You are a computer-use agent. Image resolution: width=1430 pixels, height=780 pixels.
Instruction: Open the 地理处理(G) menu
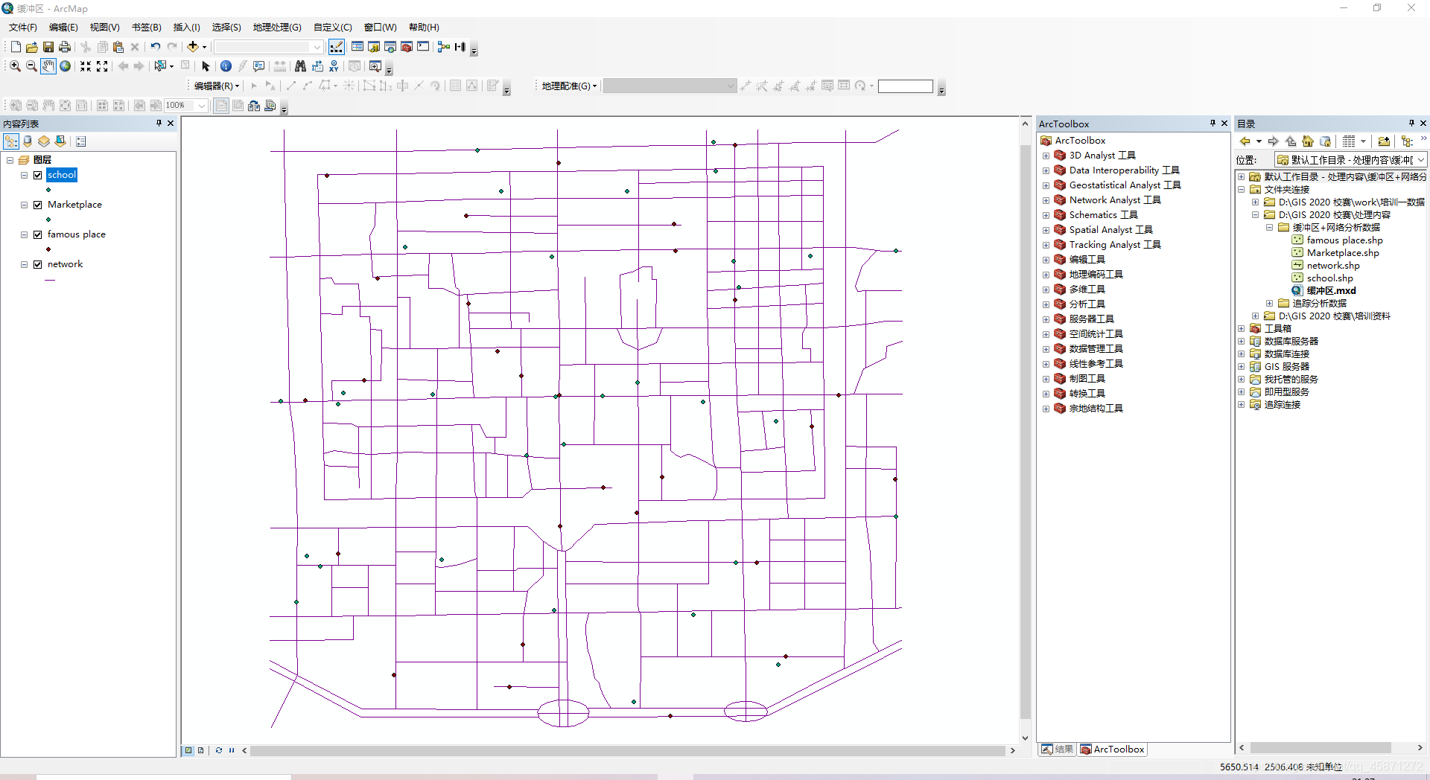[276, 28]
